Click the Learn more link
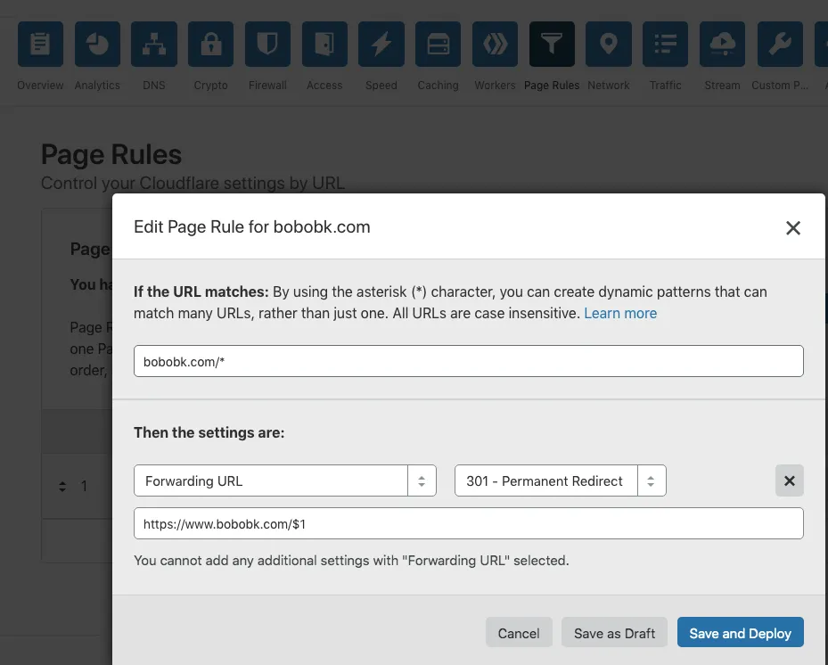This screenshot has width=828, height=665. pos(620,313)
